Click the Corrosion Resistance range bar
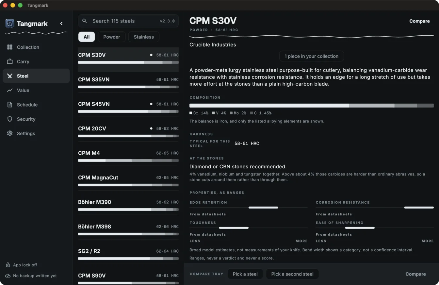 (375, 208)
